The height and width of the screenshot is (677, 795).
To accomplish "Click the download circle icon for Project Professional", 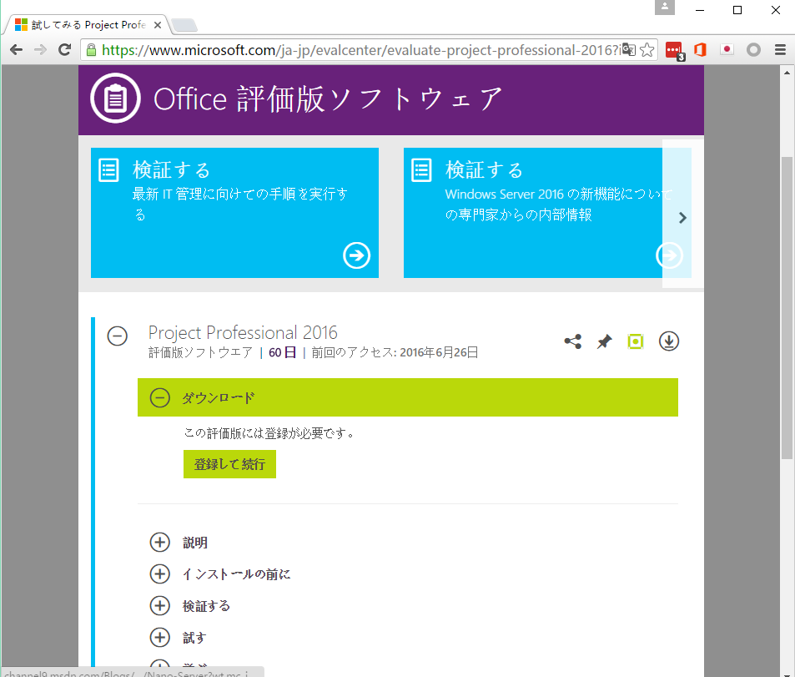I will [x=669, y=341].
